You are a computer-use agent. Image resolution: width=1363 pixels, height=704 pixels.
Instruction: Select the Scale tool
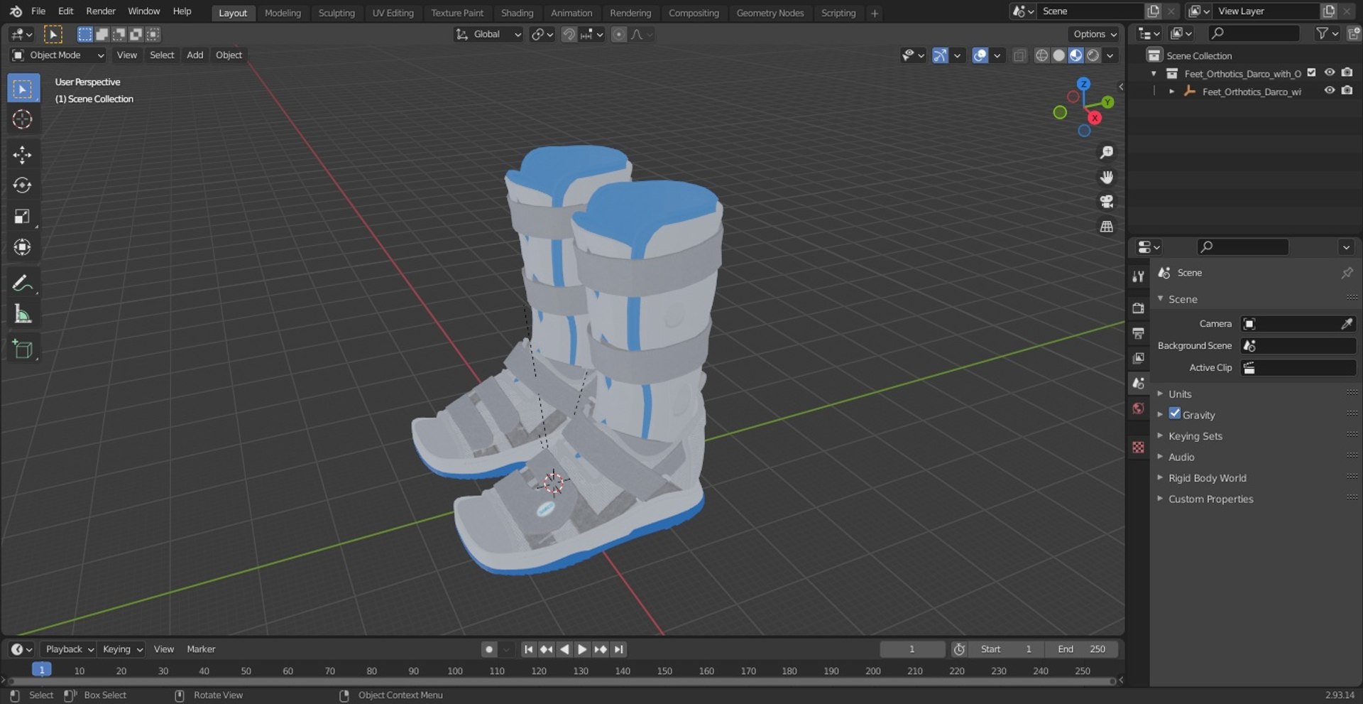pos(23,217)
